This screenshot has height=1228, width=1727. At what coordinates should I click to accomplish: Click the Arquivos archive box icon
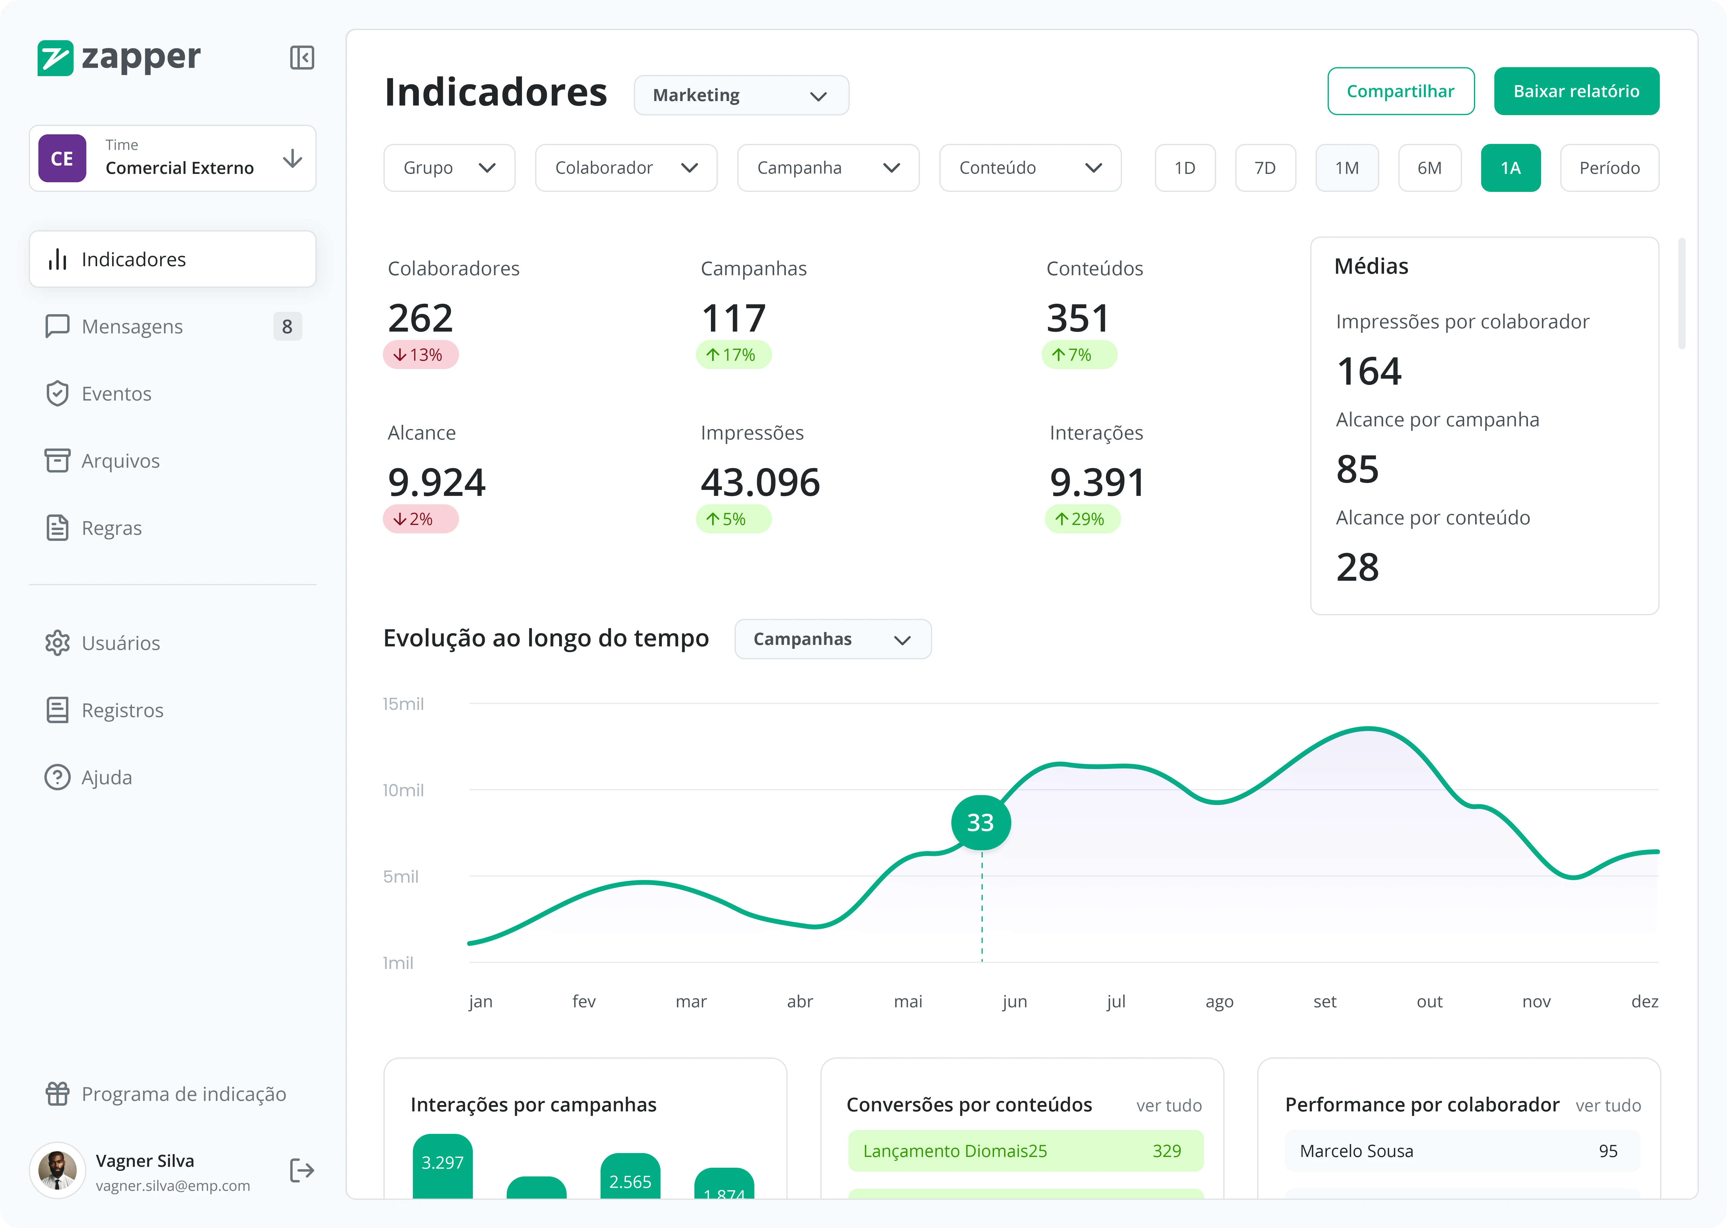click(x=58, y=460)
